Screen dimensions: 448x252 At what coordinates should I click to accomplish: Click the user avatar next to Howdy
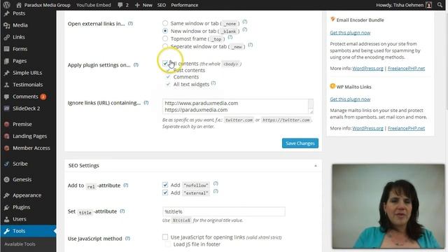[429, 5]
